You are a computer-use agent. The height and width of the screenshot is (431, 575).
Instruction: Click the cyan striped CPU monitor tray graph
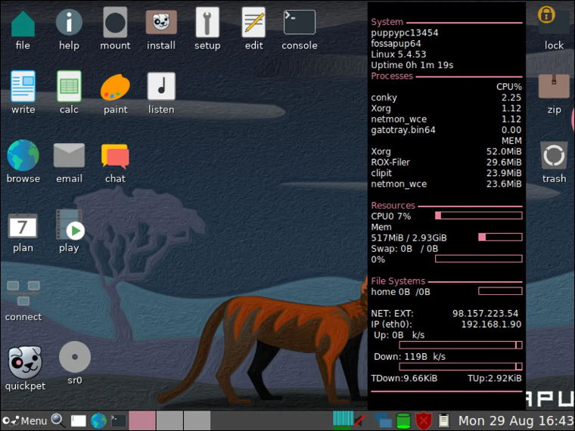343,420
